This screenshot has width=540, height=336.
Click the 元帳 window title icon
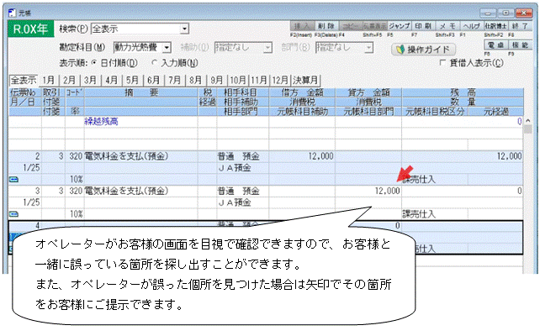[x=12, y=13]
